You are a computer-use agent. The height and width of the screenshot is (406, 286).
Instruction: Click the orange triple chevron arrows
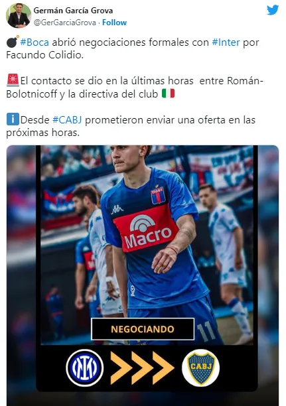(142, 368)
